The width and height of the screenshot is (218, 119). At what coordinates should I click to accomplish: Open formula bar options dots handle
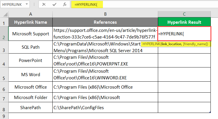coord(34,4)
